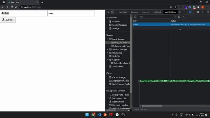Click the password input field
Screen dimensions: 210x118
(71, 13)
